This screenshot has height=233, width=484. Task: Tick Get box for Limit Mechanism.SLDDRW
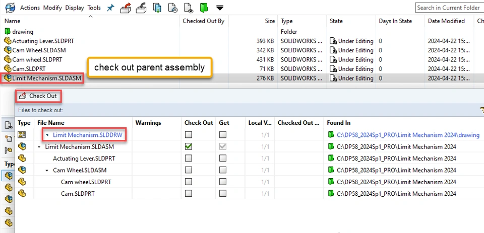[222, 135]
